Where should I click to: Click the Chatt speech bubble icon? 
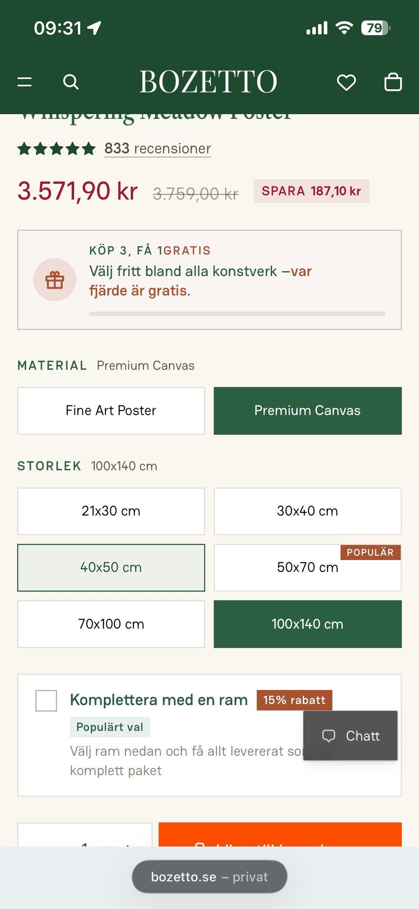pos(329,736)
